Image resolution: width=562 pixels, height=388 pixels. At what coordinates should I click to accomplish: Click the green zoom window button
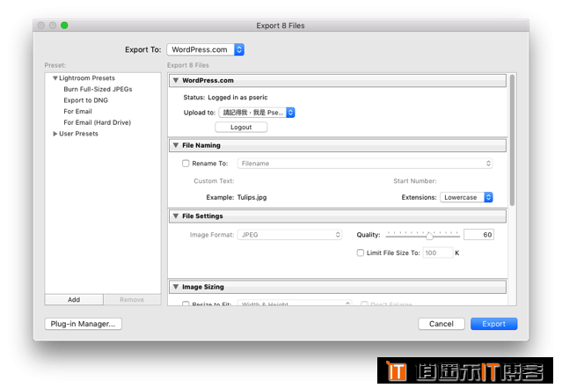pos(64,26)
